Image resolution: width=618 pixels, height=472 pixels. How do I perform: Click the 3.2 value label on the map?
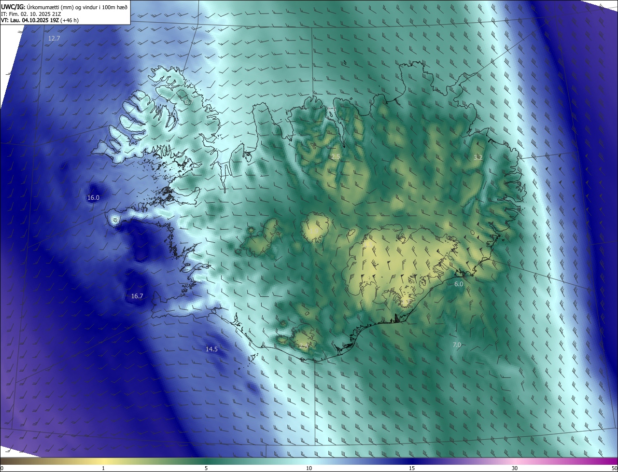478,158
